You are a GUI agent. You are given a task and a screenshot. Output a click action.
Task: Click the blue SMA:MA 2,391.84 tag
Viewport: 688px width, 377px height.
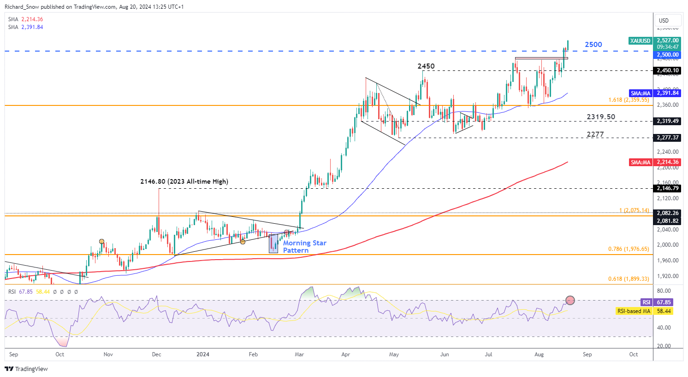coord(655,93)
